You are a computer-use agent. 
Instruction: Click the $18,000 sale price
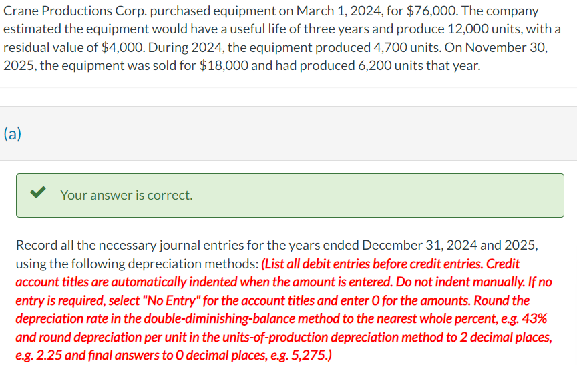click(224, 66)
